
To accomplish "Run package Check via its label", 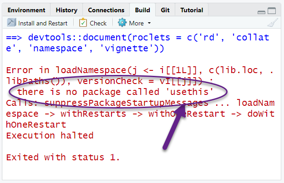I will coord(98,23).
